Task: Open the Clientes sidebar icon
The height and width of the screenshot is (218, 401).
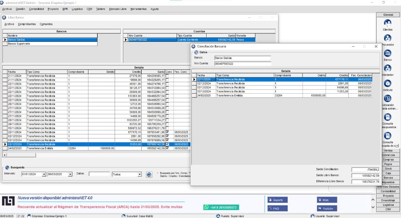Action: 387,23
